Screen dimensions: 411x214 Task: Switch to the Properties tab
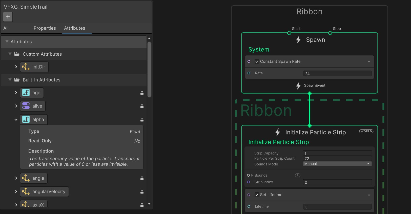pyautogui.click(x=45, y=28)
